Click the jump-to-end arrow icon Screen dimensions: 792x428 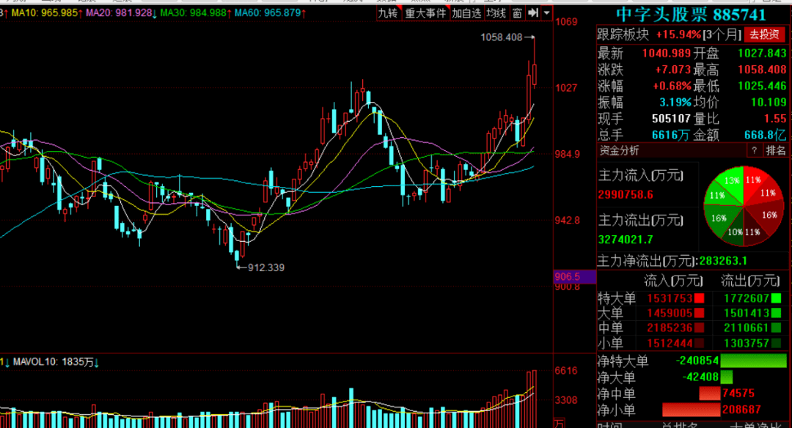tap(533, 13)
